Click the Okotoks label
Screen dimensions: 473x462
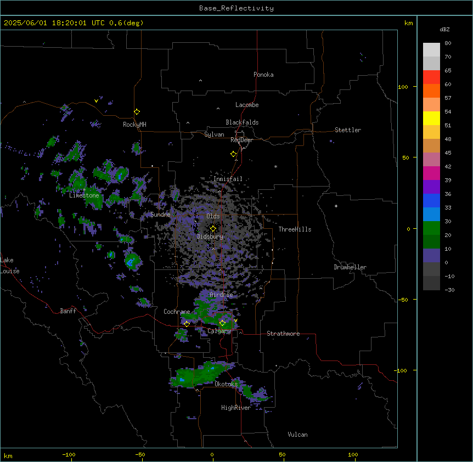(x=226, y=384)
